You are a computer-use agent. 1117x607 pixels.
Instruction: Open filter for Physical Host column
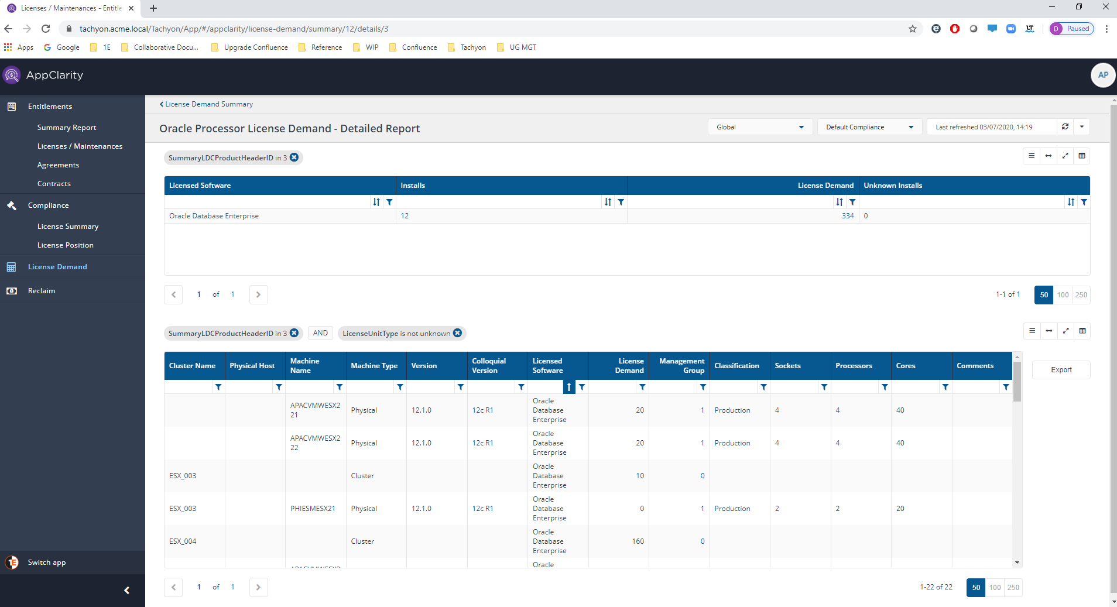tap(279, 387)
